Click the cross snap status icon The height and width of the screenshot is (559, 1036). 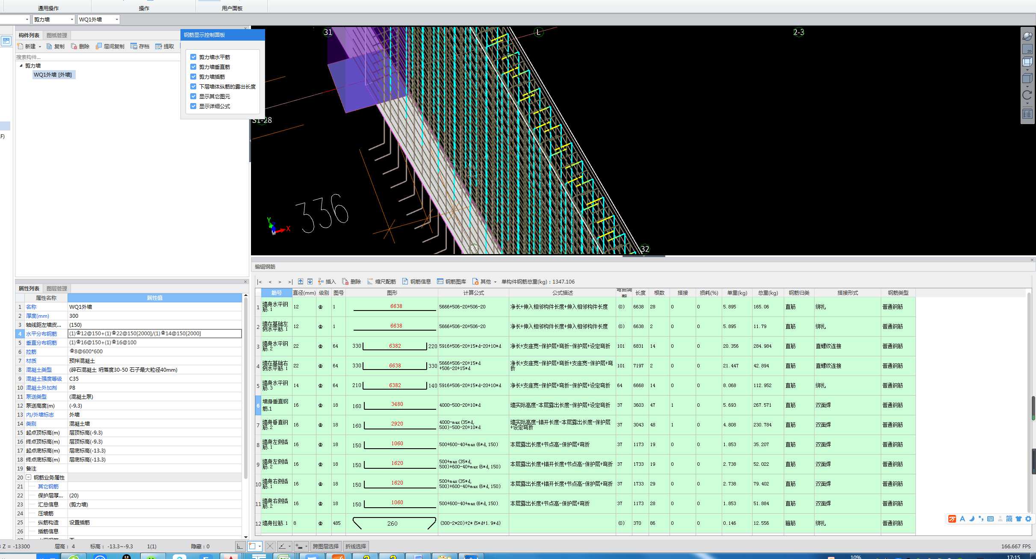coord(270,546)
